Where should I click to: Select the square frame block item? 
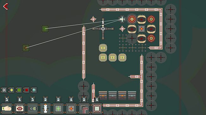[x=97, y=108]
